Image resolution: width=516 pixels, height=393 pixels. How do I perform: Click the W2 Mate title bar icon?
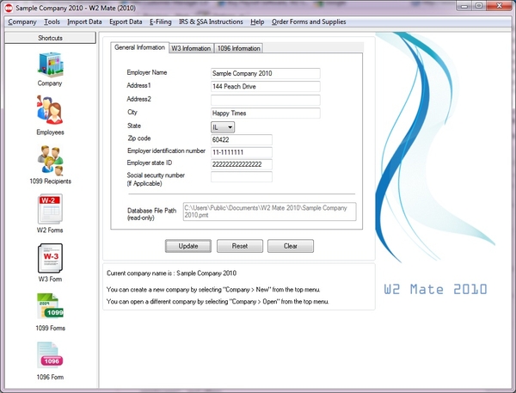(9, 7)
